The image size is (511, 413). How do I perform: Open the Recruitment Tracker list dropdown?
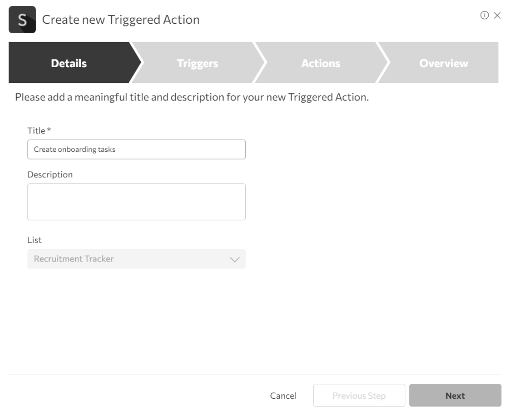pyautogui.click(x=130, y=259)
